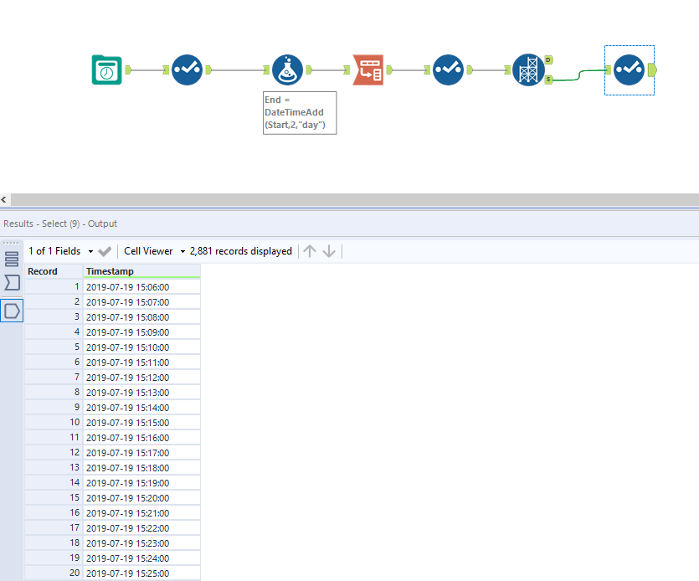The width and height of the screenshot is (699, 581).
Task: Click the canvas horizontal scrollbar track
Action: [355, 200]
